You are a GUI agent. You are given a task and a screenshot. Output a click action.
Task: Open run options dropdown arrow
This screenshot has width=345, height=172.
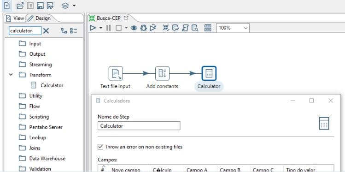coord(101,28)
